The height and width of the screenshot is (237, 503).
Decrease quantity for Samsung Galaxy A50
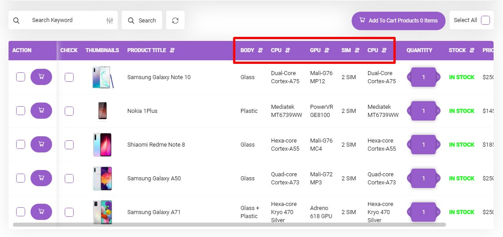[409, 178]
